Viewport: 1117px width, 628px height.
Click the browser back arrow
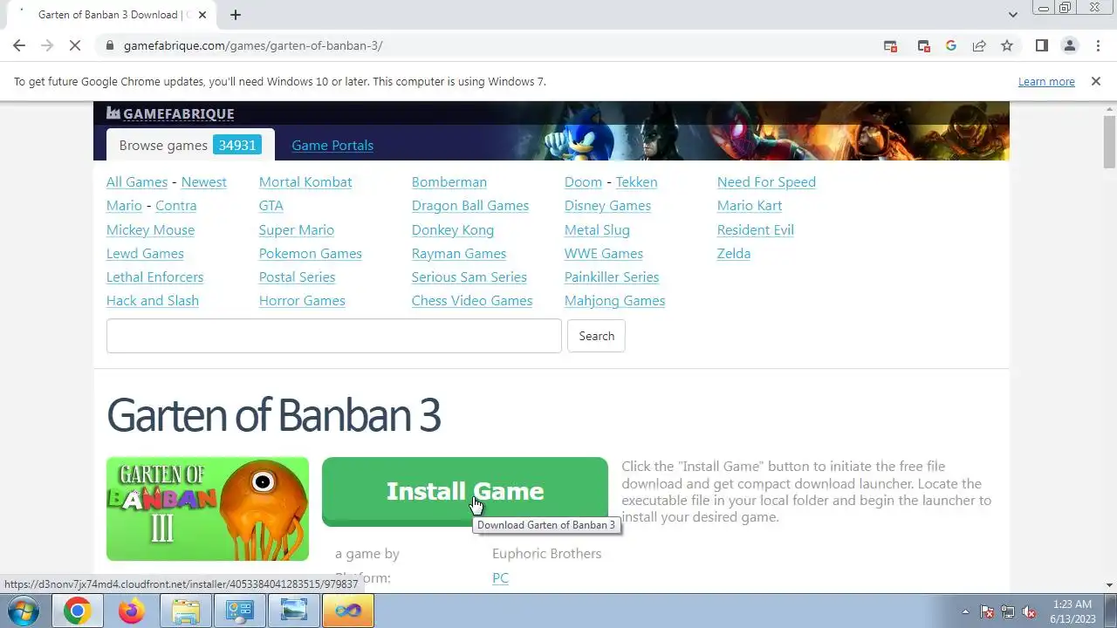click(19, 45)
